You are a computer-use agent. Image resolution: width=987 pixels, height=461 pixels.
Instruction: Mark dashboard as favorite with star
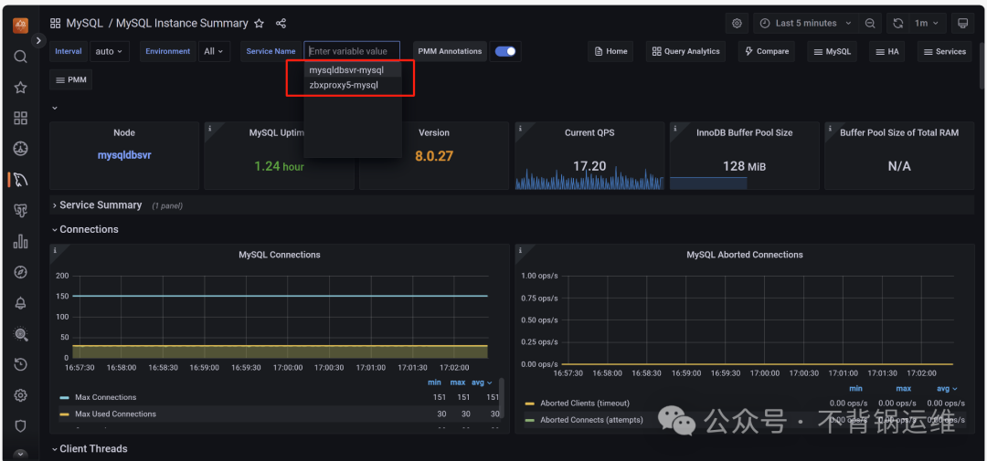pos(259,23)
